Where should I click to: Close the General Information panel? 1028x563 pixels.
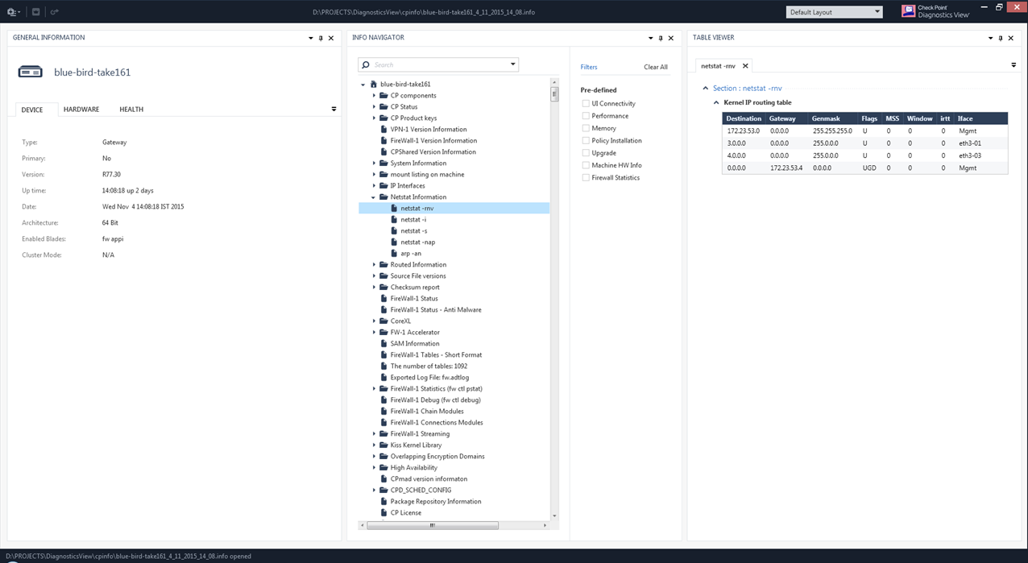(331, 38)
